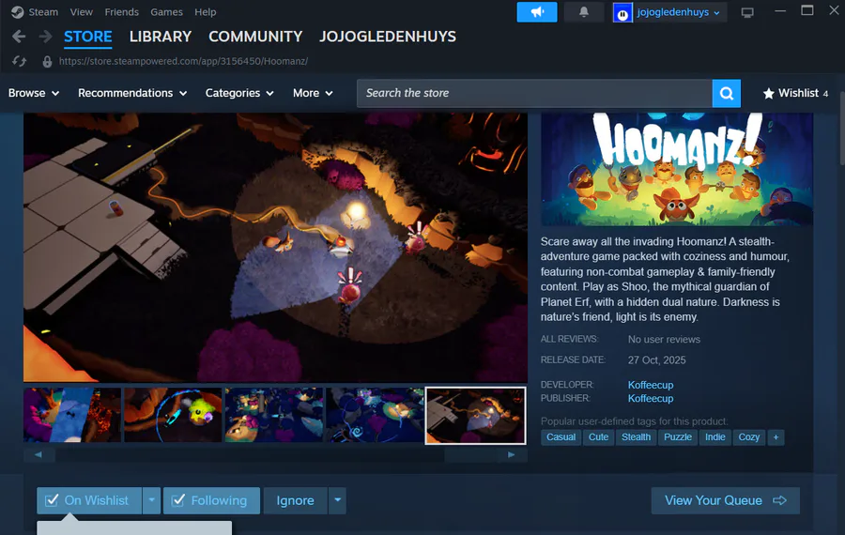The height and width of the screenshot is (535, 845).
Task: Click the magnifier search button
Action: [727, 93]
